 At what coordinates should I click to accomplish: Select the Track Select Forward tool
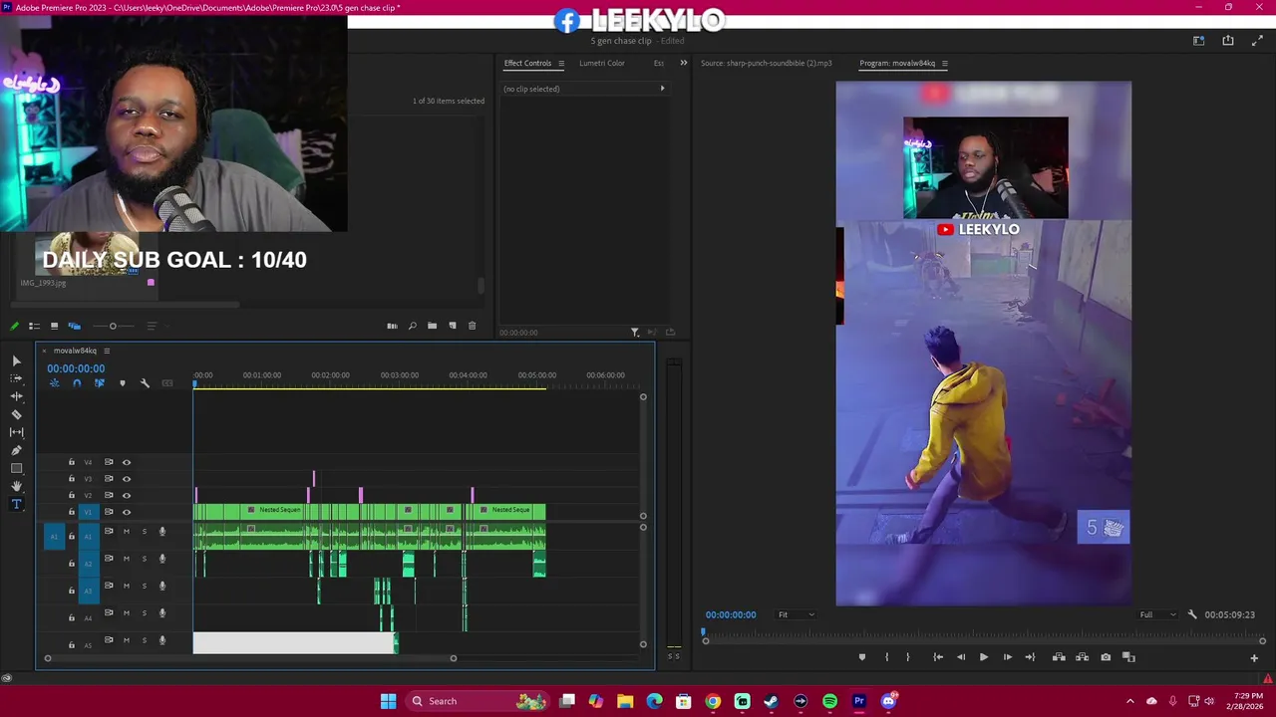[x=16, y=378]
